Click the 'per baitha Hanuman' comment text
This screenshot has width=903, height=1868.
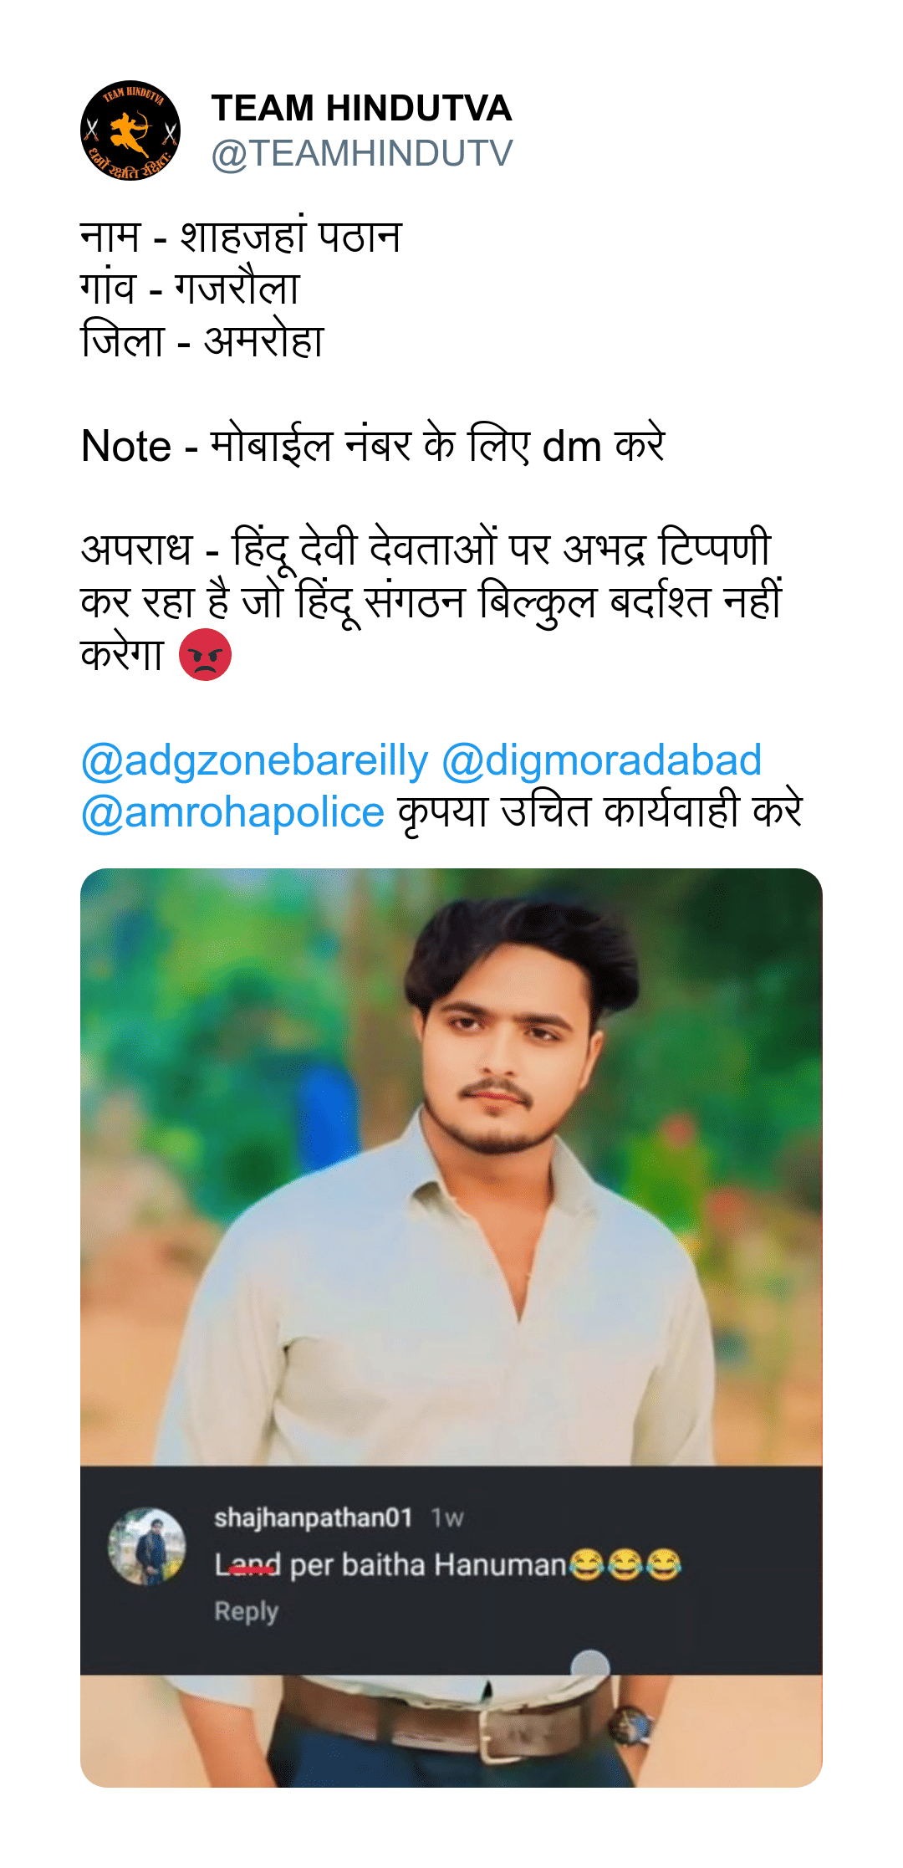428,1564
